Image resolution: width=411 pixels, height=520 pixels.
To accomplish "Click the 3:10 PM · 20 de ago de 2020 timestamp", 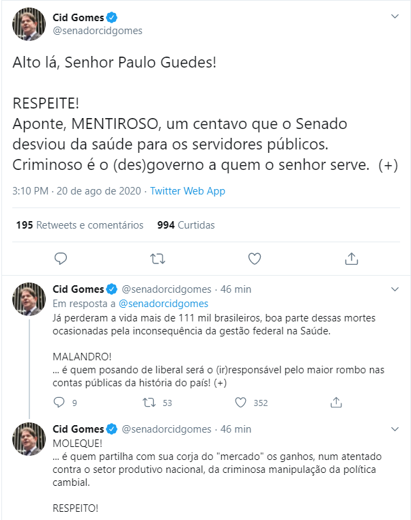I will (76, 191).
